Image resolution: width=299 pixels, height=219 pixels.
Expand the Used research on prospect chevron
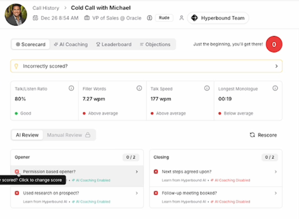coord(137,193)
